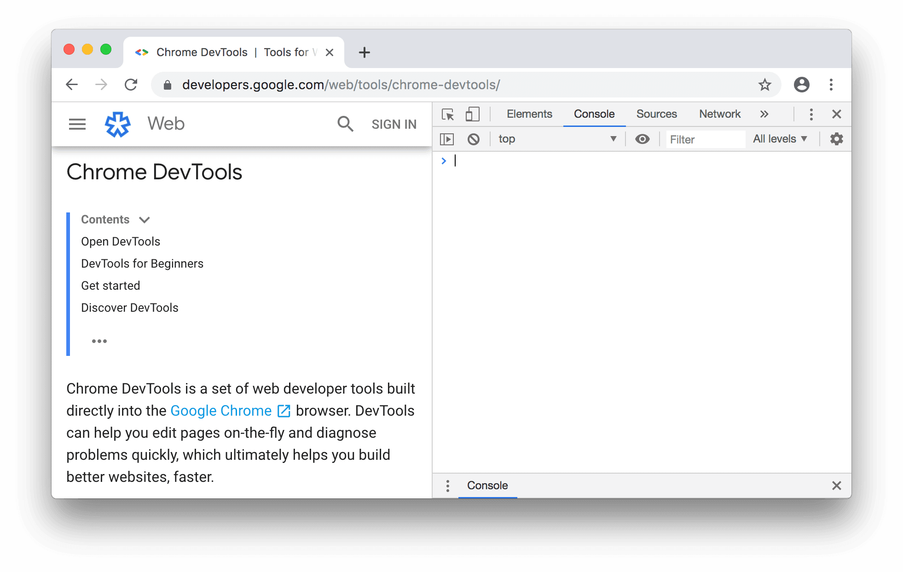The image size is (903, 572).
Task: Toggle the block network requests icon
Action: pyautogui.click(x=473, y=138)
